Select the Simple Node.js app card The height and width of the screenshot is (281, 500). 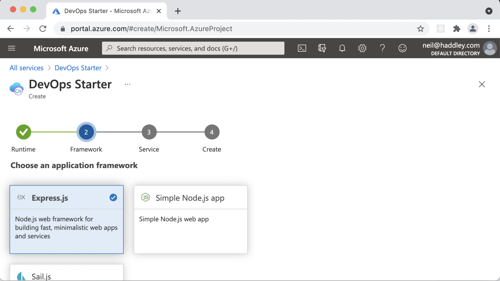(191, 219)
